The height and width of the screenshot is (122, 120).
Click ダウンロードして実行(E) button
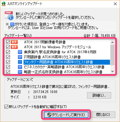[x=66, y=115]
